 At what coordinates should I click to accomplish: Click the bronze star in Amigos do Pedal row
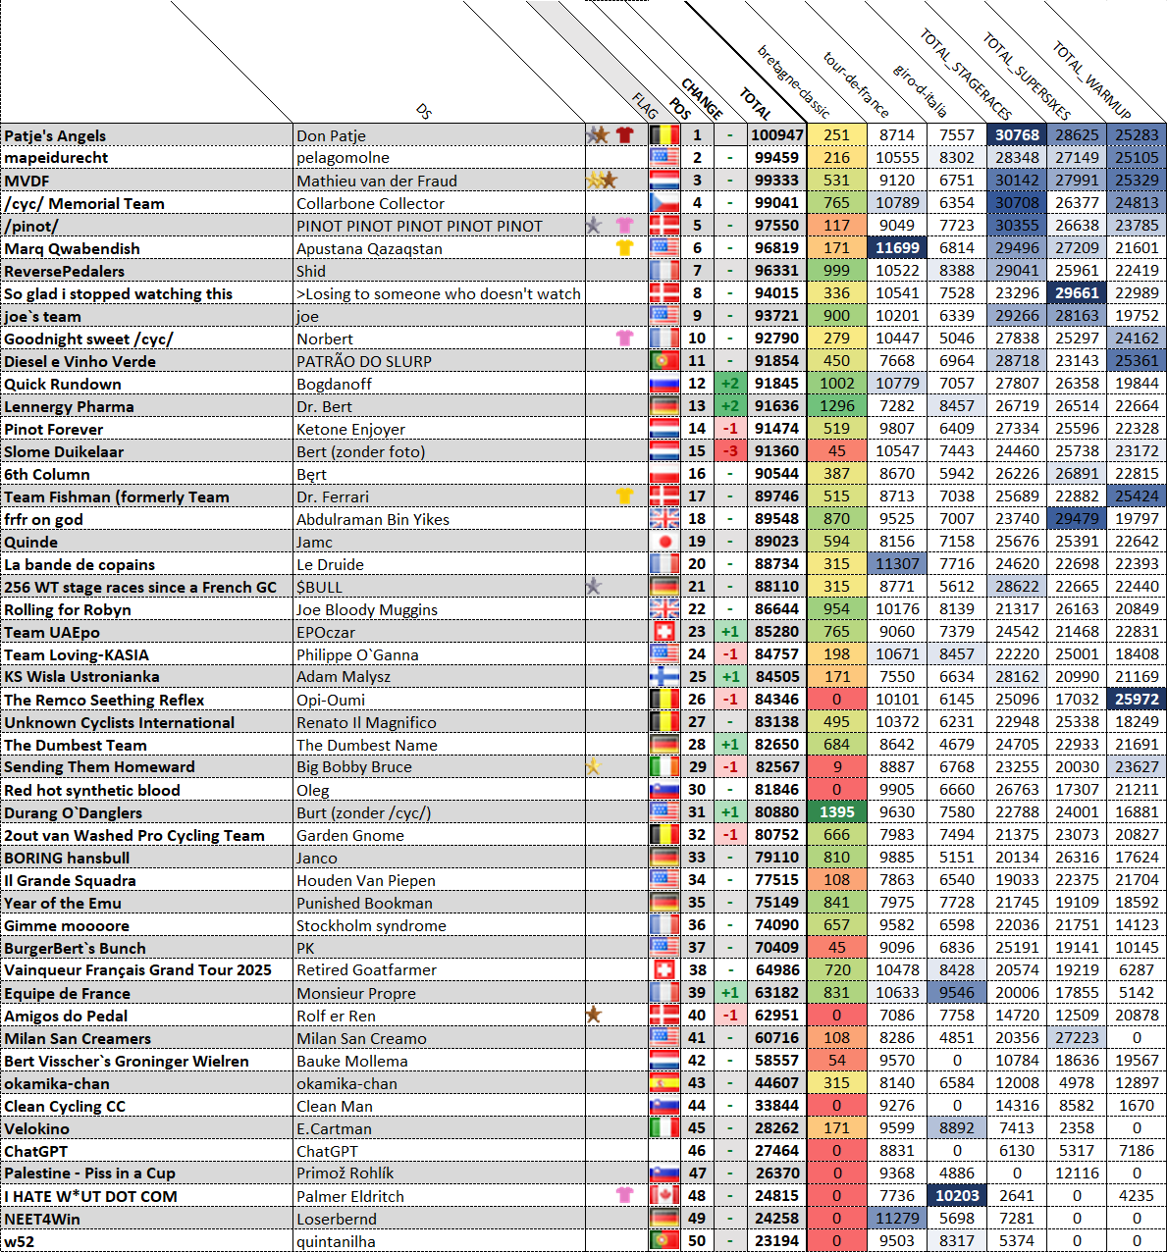click(593, 1015)
